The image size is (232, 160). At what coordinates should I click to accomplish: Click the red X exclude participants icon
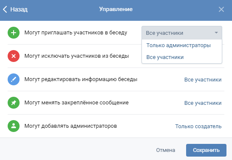click(x=14, y=56)
